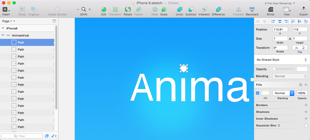Image resolution: width=310 pixels, height=140 pixels.
Task: Select the highlighted first Path layer
Action: point(27,42)
